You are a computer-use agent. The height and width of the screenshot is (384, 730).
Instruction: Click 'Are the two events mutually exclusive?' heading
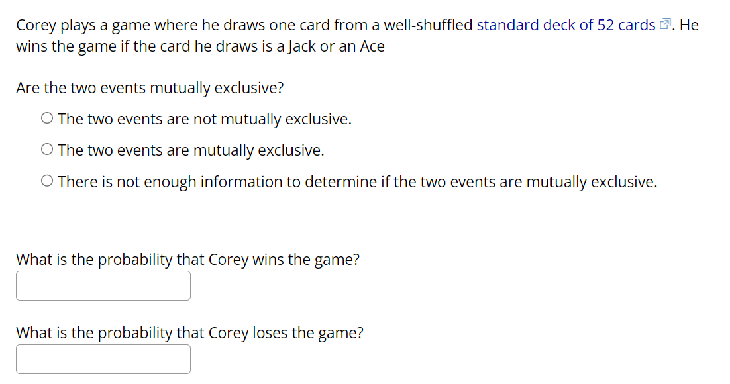tap(150, 87)
